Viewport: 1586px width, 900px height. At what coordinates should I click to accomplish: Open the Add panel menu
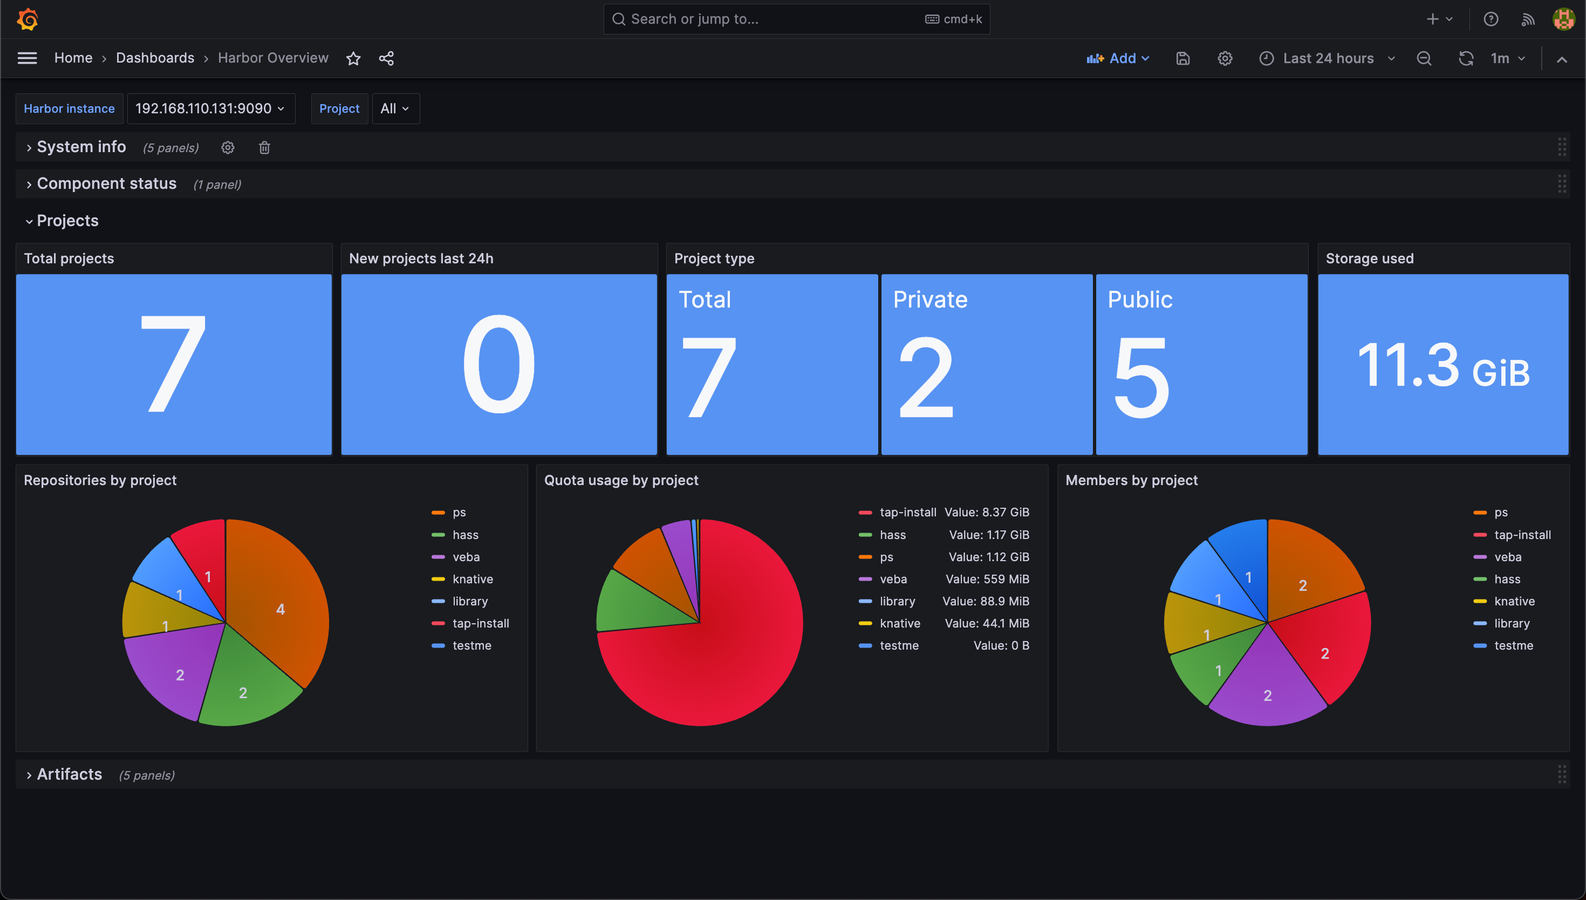click(1118, 58)
